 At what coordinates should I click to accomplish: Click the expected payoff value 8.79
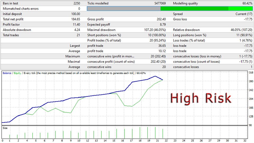click(163, 24)
